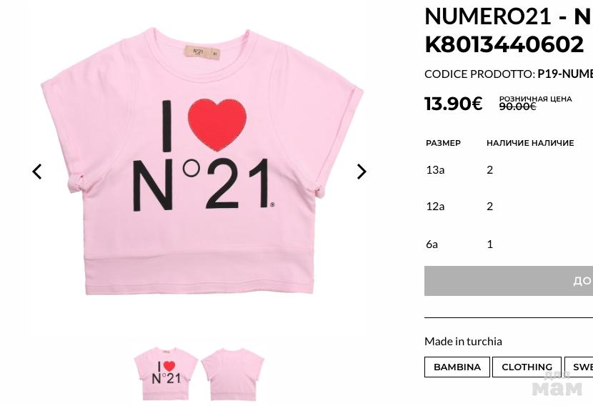Choose size 13a

[x=435, y=169]
